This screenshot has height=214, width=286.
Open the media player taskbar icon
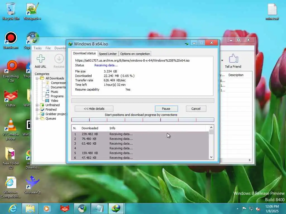pyautogui.click(x=47, y=208)
